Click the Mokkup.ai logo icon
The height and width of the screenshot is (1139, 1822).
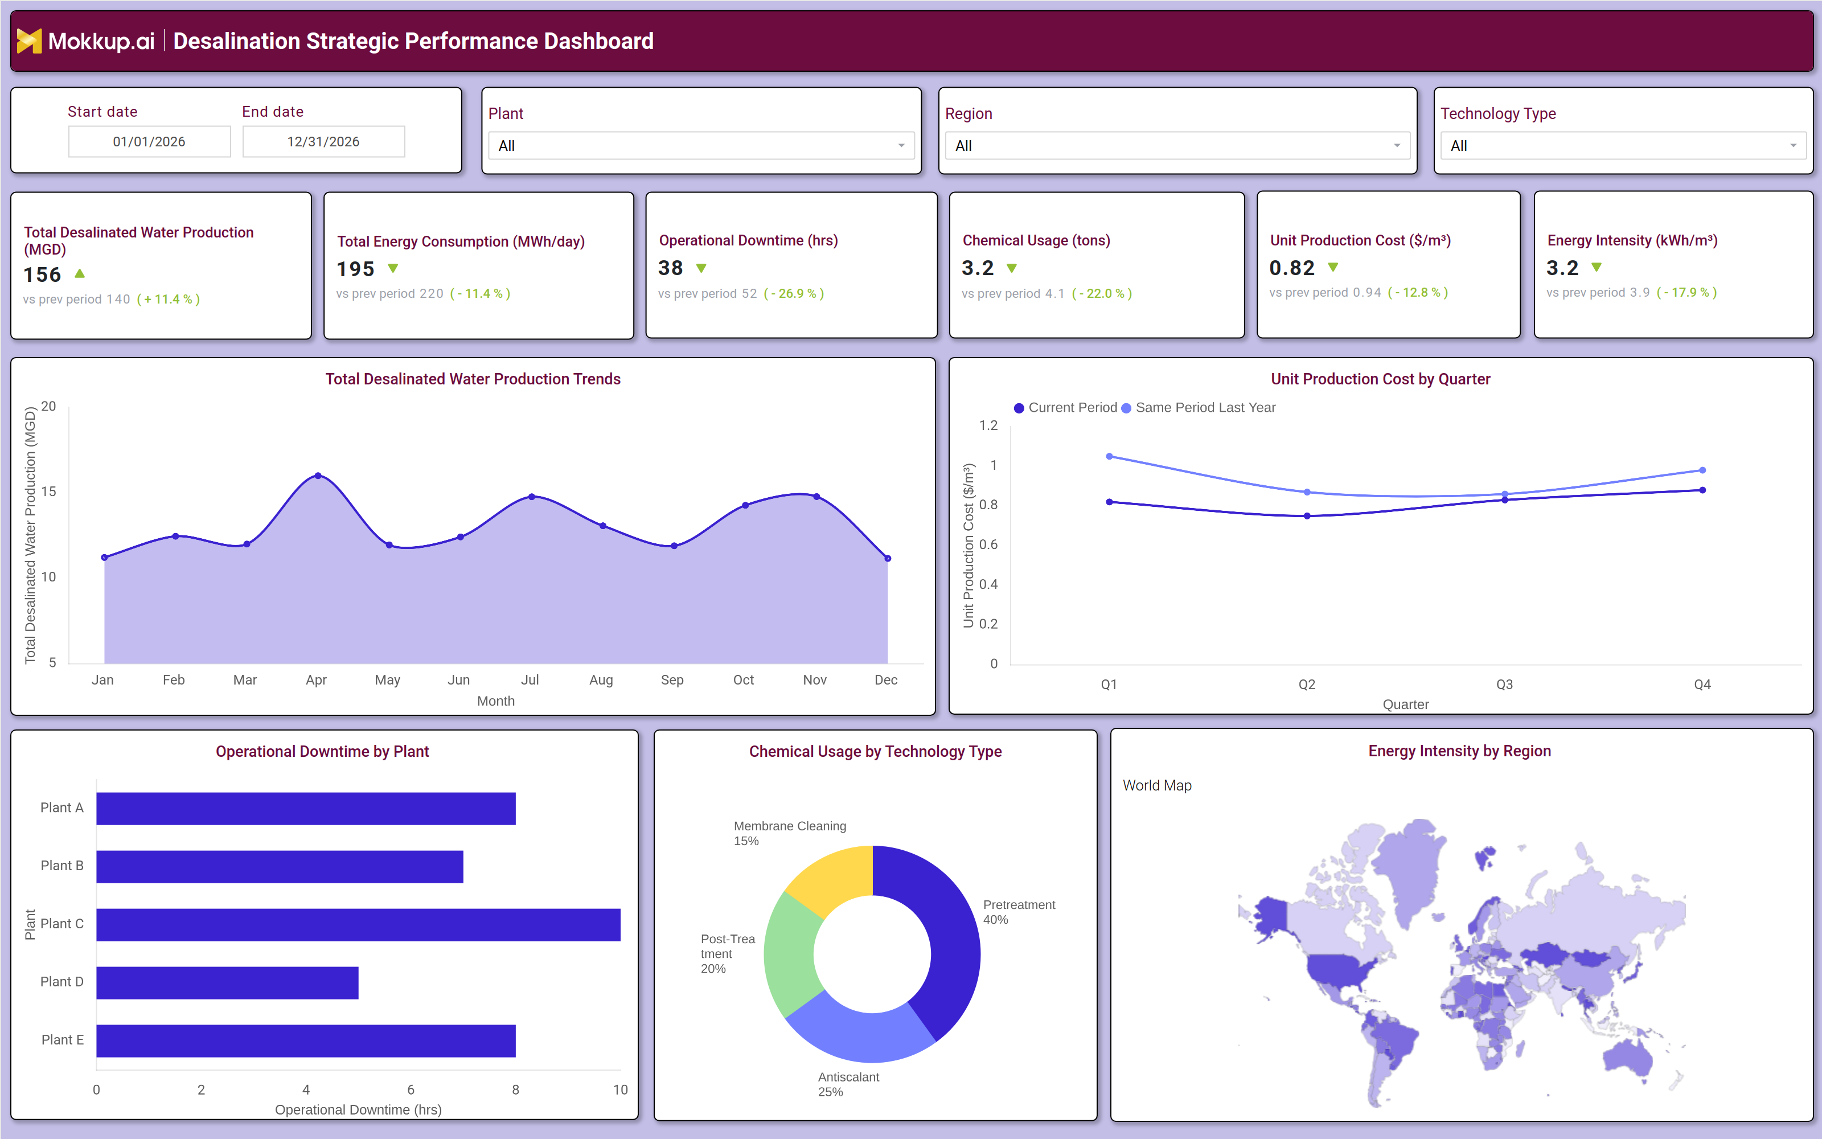coord(30,40)
